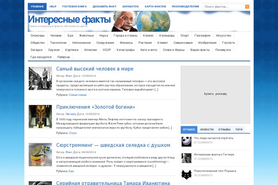Focus the 'Поиск фактов' search field
Viewport: 278px width, 185px height.
click(224, 7)
